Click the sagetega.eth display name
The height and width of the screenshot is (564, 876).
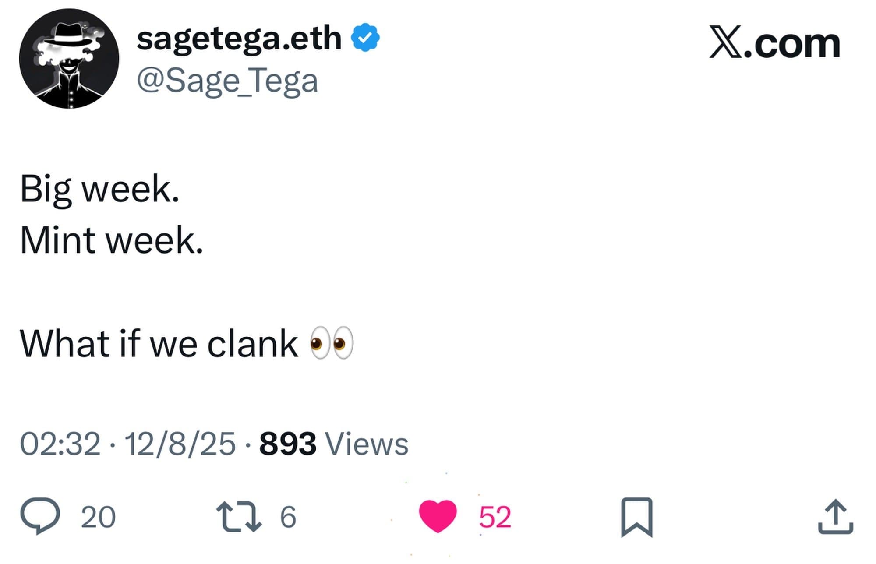(239, 39)
